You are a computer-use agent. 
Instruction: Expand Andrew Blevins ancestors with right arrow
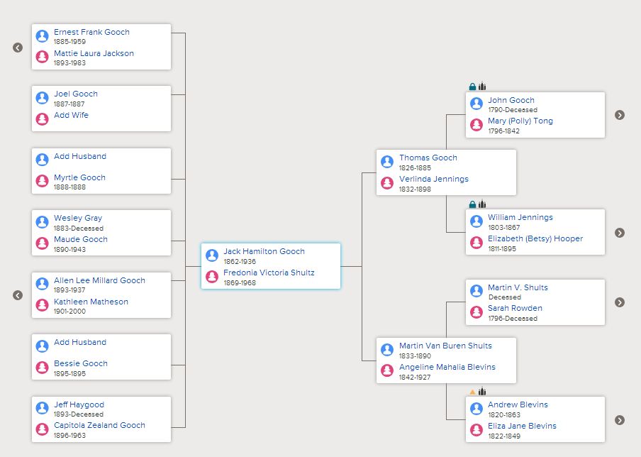(x=620, y=420)
